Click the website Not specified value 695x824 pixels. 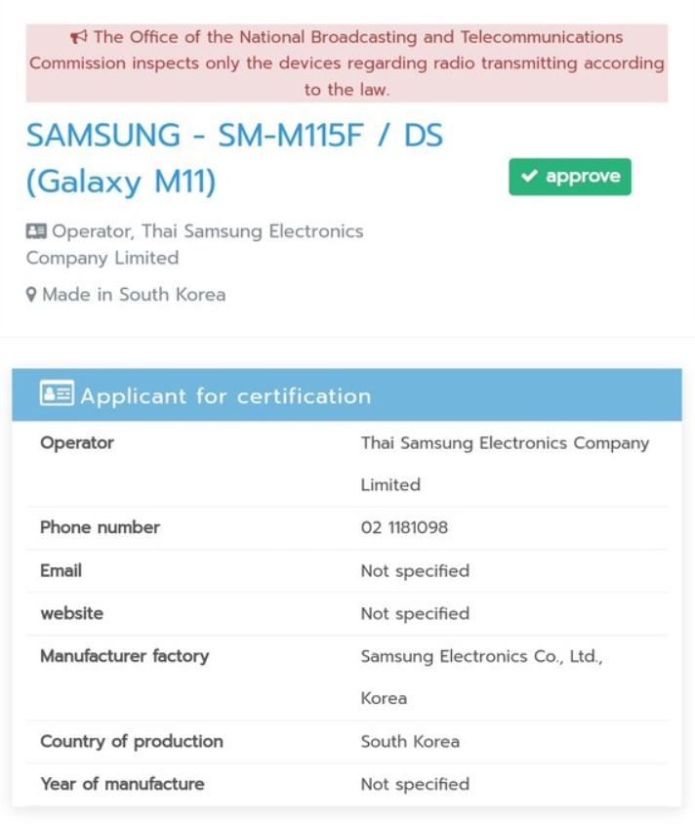pos(415,614)
